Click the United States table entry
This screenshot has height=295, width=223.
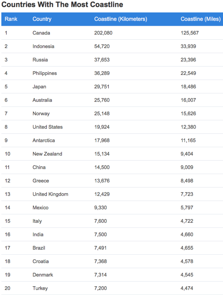48,127
